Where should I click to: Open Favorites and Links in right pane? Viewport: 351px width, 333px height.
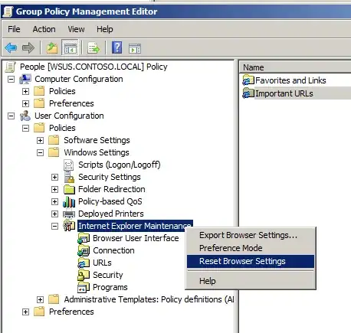[x=290, y=80]
